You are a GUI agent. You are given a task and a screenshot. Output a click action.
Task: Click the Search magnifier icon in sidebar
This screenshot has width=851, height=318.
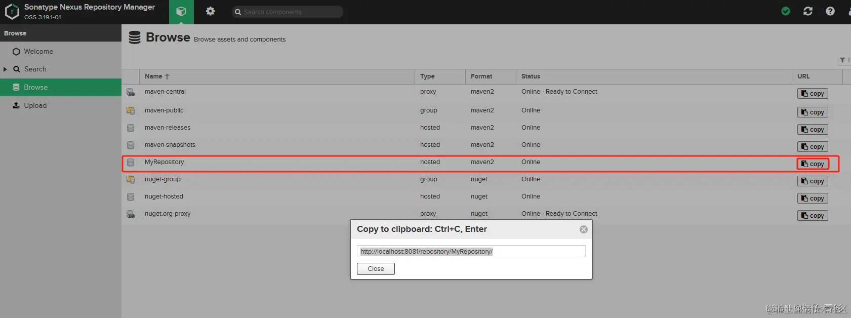point(16,69)
